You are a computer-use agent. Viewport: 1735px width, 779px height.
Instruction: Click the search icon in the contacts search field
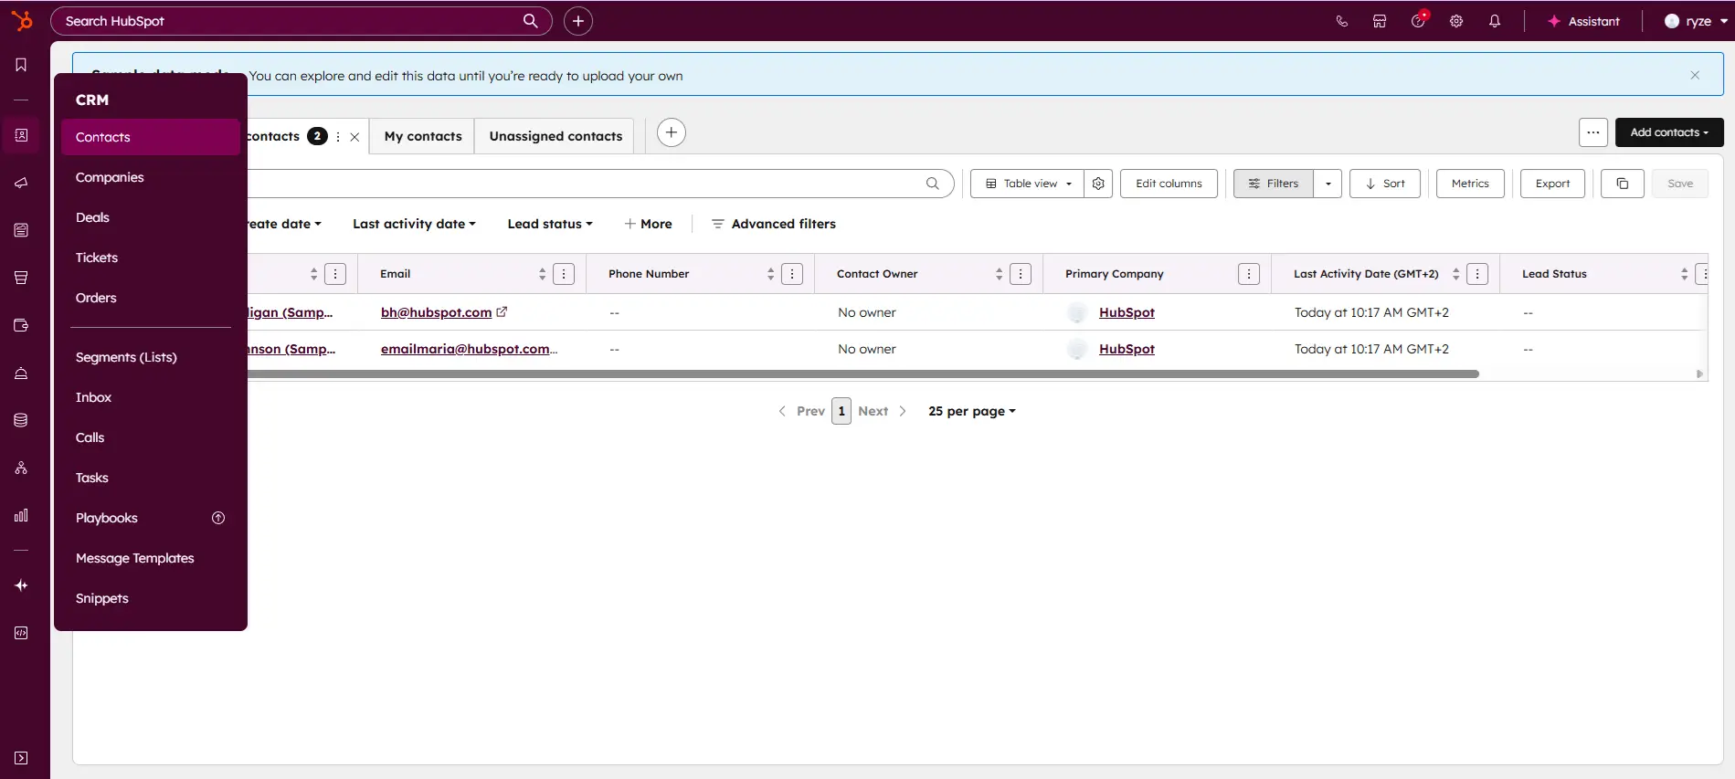(933, 184)
